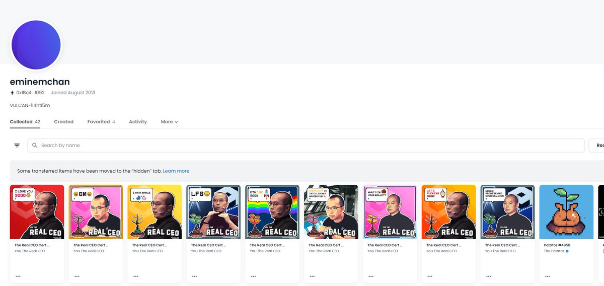Click the Search by name field
The image size is (604, 286).
point(306,146)
